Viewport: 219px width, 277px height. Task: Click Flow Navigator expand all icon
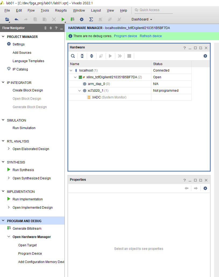pos(51,28)
